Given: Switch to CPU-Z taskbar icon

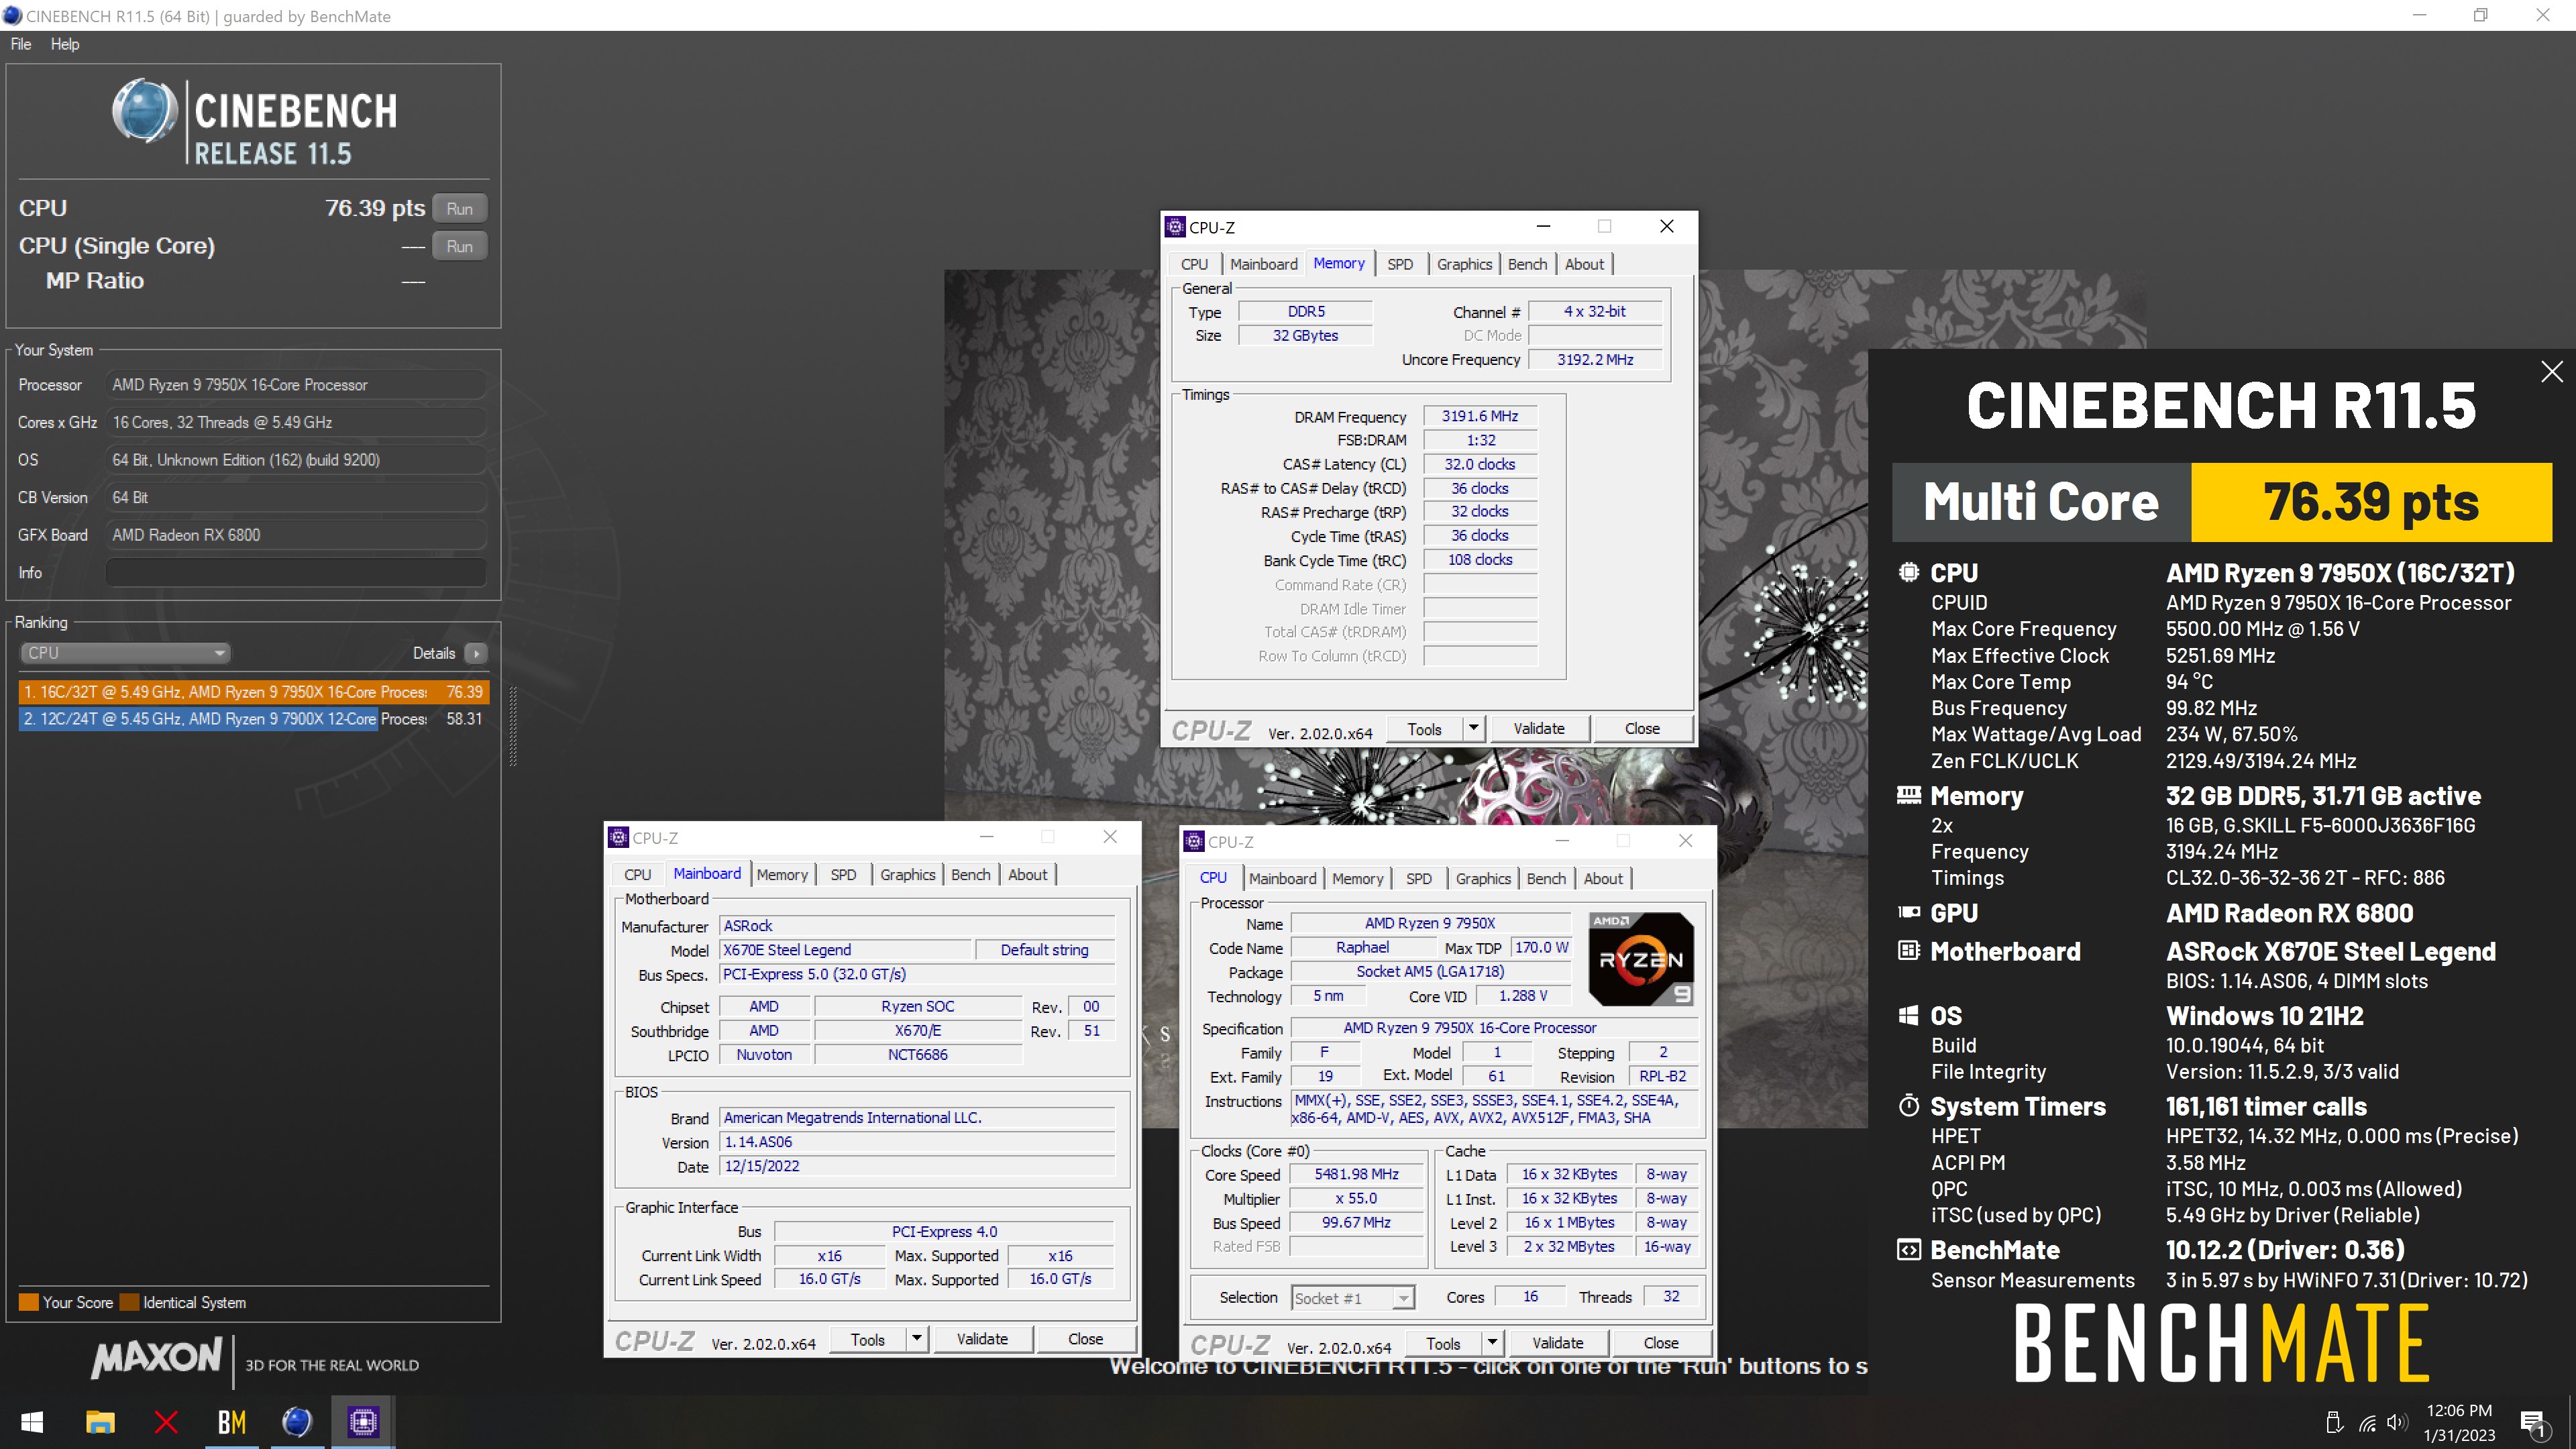Looking at the screenshot, I should 363,1422.
